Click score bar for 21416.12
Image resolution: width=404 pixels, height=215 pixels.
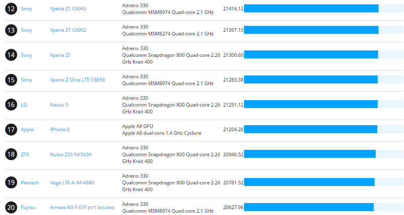pos(311,8)
